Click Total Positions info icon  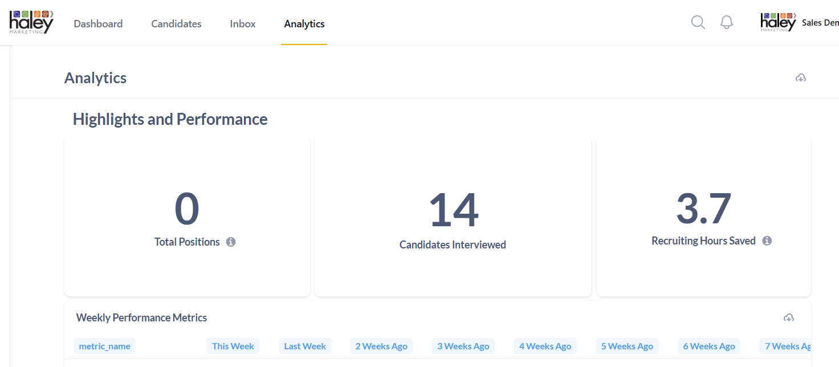tap(231, 242)
